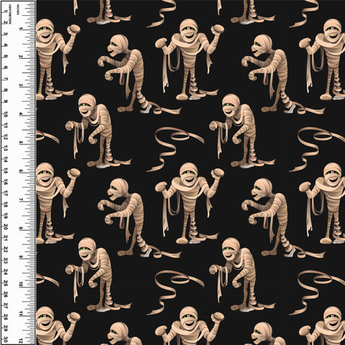Click the 9 inch ruler label
This screenshot has height=345, width=345.
[21, 257]
